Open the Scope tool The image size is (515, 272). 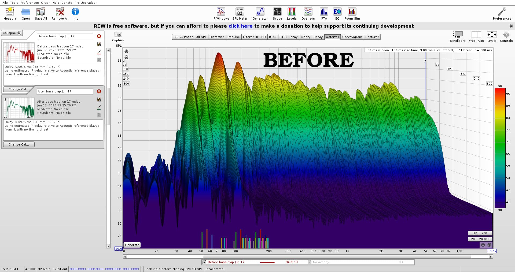pos(277,14)
